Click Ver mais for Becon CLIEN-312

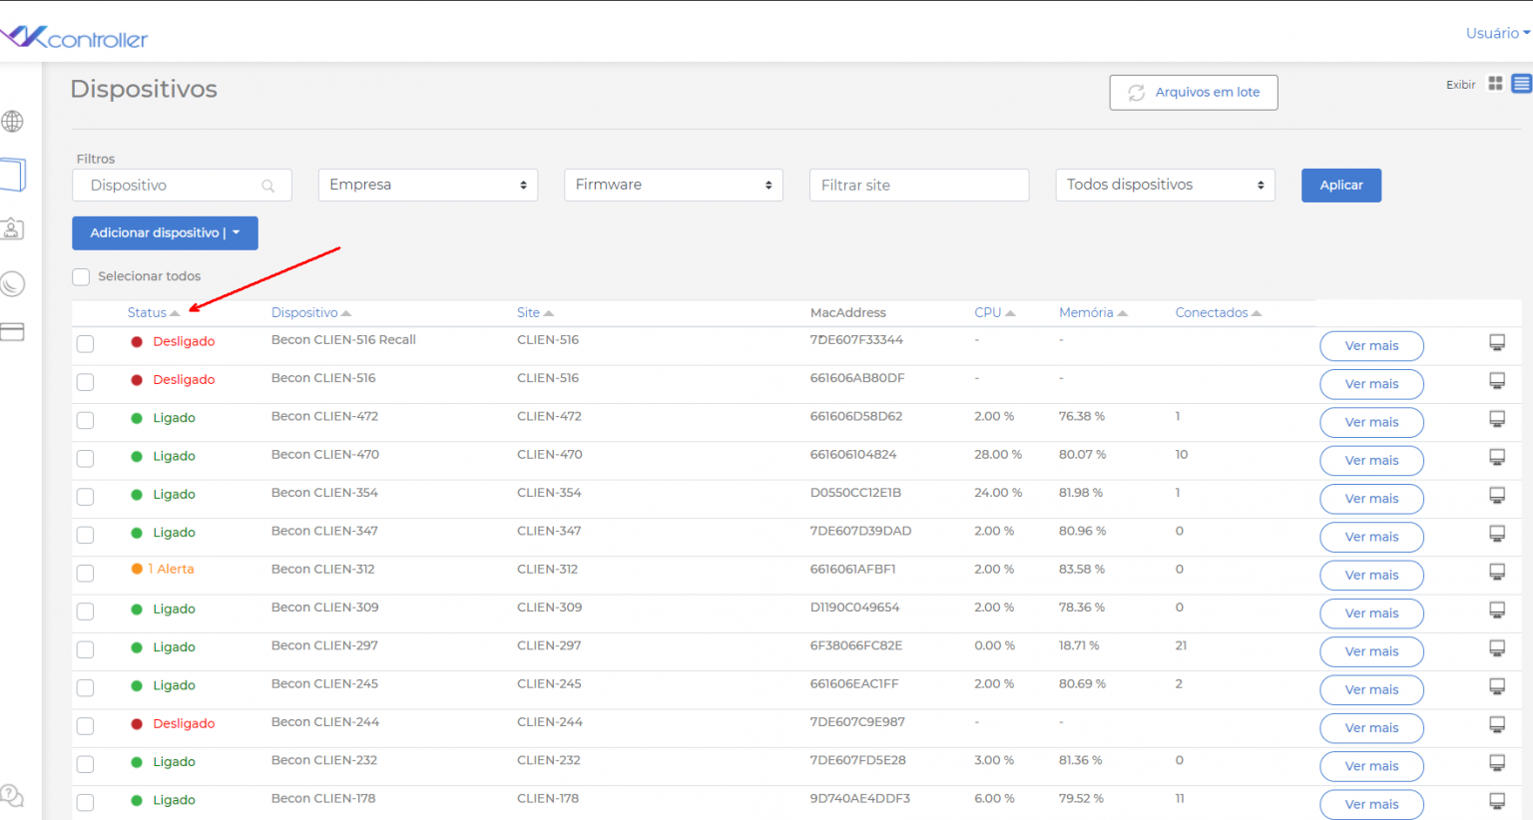[x=1371, y=576]
